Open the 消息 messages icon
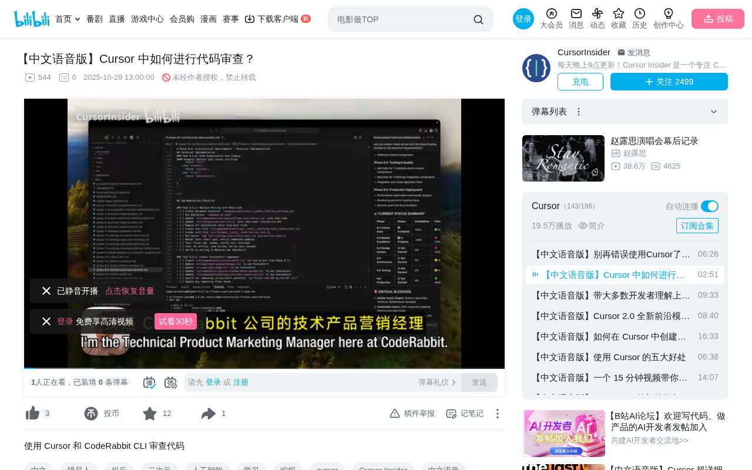Viewport: 752px width, 470px height. pos(576,14)
